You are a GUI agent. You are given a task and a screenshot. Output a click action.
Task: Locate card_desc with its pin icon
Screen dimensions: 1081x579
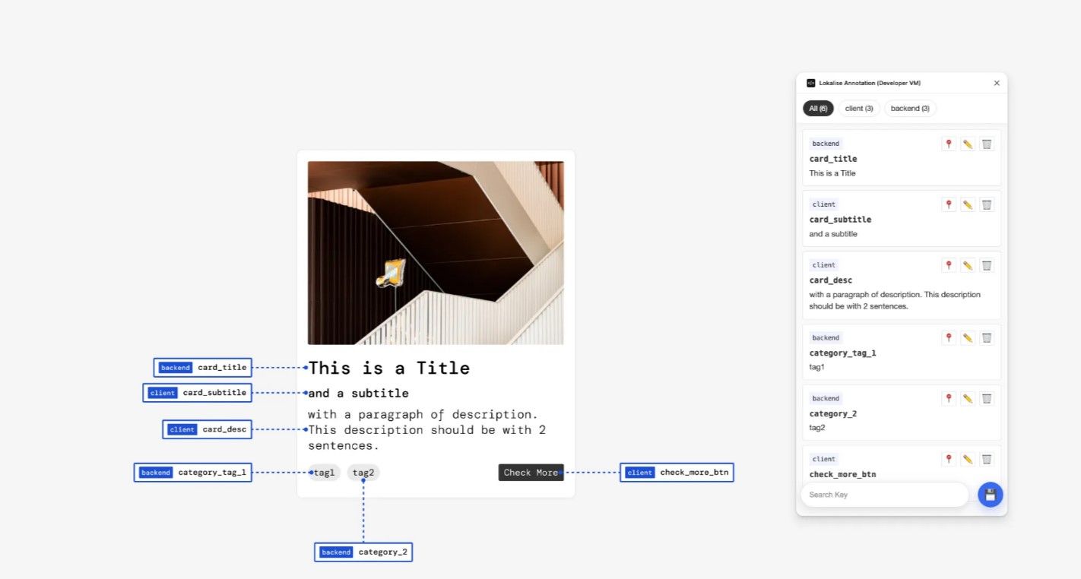tap(949, 265)
